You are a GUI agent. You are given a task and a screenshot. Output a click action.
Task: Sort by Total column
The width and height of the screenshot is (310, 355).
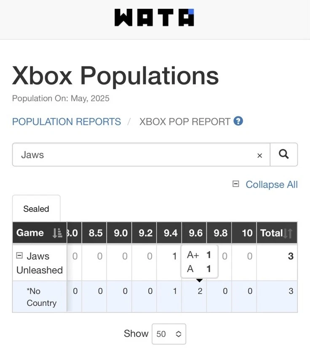[288, 233]
